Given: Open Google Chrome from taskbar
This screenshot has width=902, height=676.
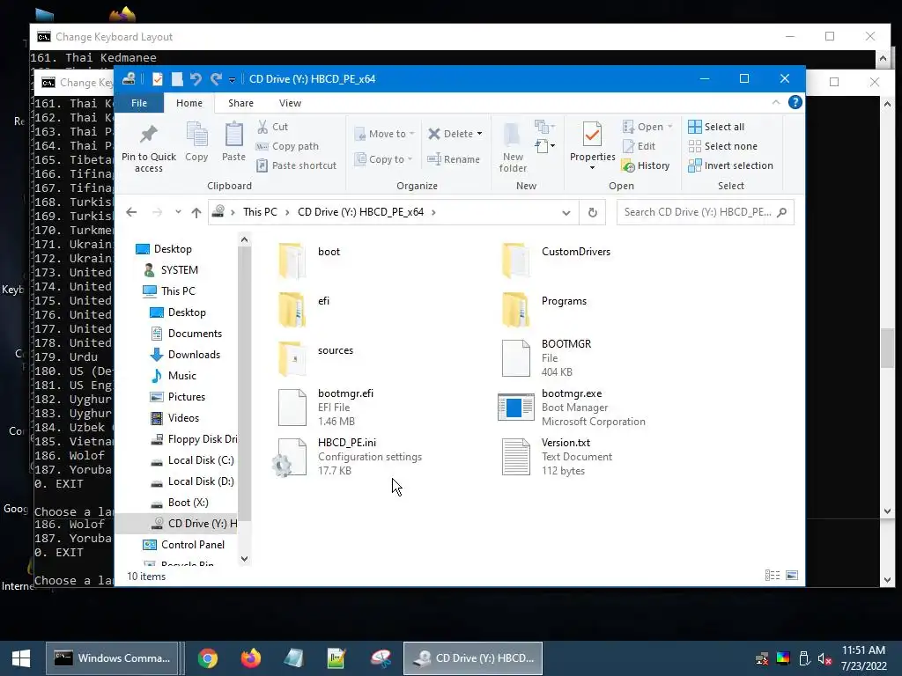Looking at the screenshot, I should [x=208, y=658].
